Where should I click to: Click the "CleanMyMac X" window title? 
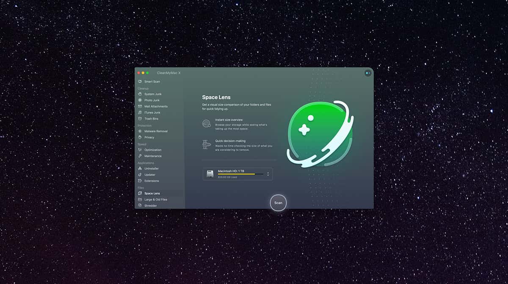pyautogui.click(x=168, y=73)
